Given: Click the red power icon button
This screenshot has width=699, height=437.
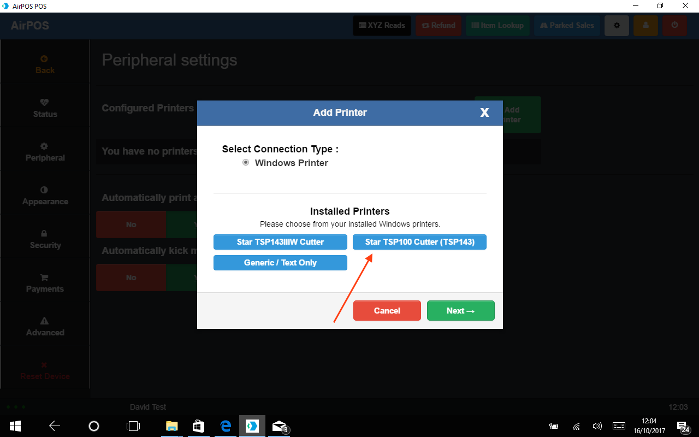Looking at the screenshot, I should coord(675,25).
